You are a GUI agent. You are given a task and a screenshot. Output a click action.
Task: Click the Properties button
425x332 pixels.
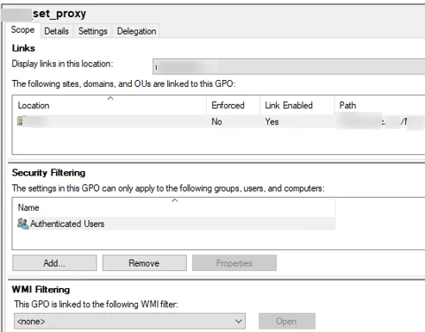point(234,263)
